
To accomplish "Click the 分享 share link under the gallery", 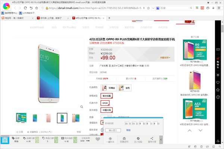I will tap(19, 132).
